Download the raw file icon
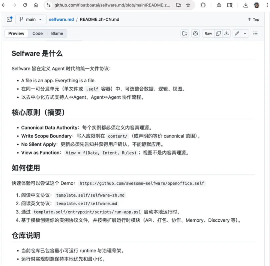Screen dimensions: 270x266 pos(226,33)
